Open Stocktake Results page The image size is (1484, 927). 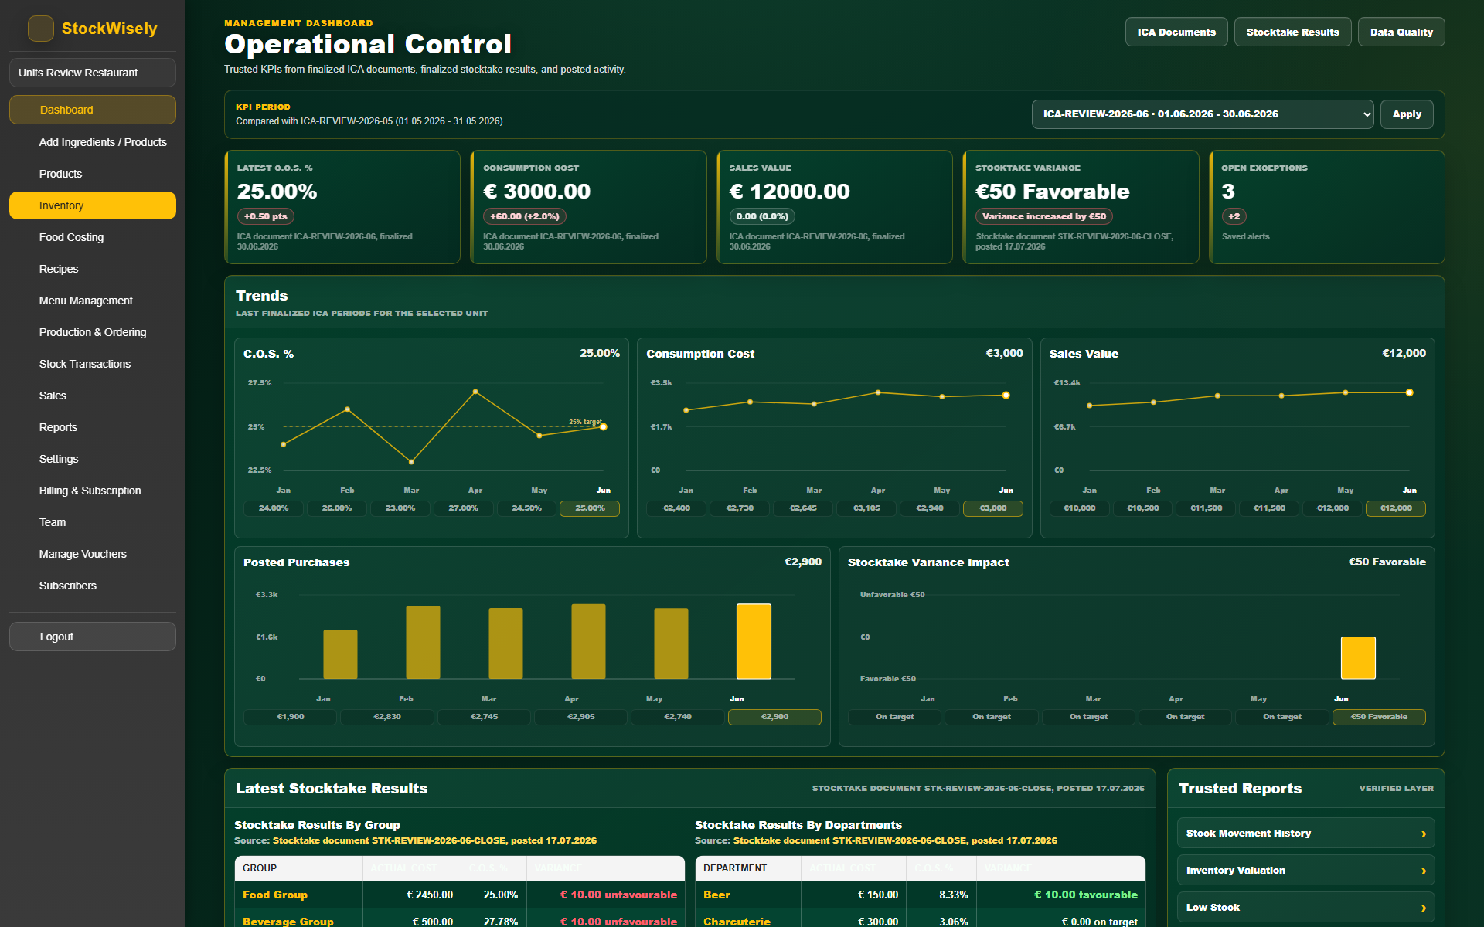pos(1292,32)
